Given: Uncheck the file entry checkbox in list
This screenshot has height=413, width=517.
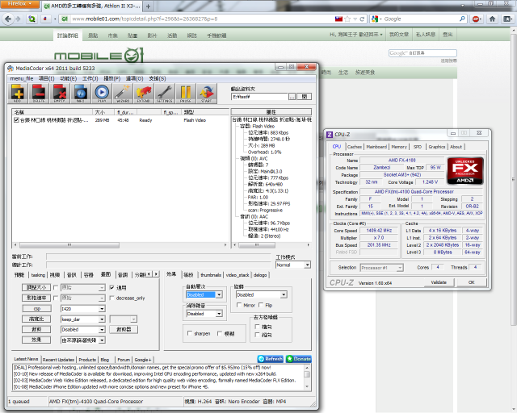Looking at the screenshot, I should pyautogui.click(x=16, y=120).
